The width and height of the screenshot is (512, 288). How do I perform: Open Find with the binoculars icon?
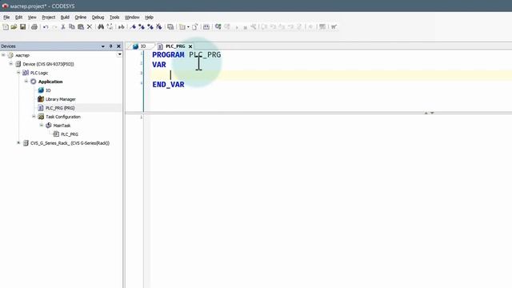point(101,26)
